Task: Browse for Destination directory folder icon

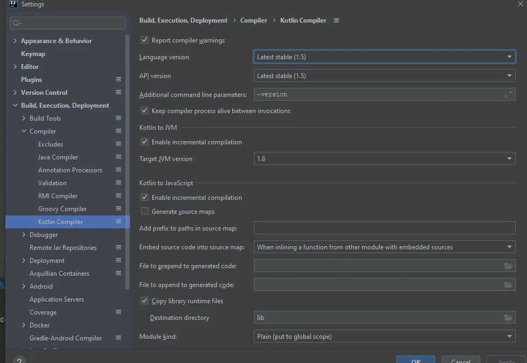Action: click(x=508, y=318)
